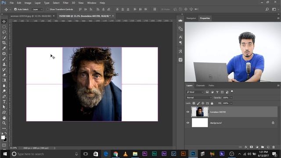Image resolution: width=281 pixels, height=158 pixels.
Task: Open the Image menu
Action: pos(28,3)
